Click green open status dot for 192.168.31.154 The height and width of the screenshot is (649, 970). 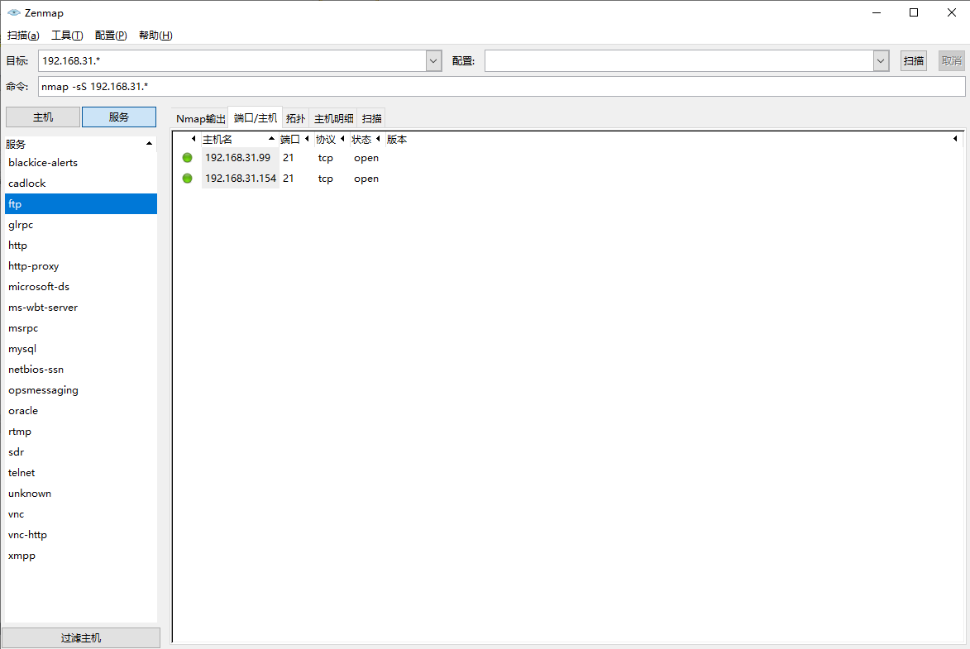(x=188, y=179)
